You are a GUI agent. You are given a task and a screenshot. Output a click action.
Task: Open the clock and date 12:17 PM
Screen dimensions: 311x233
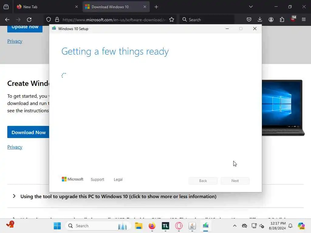(x=277, y=226)
